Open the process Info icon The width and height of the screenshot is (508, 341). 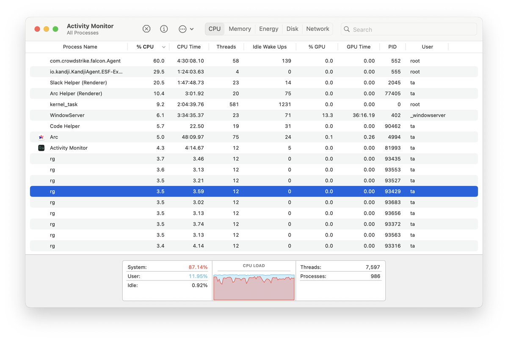[x=164, y=29]
